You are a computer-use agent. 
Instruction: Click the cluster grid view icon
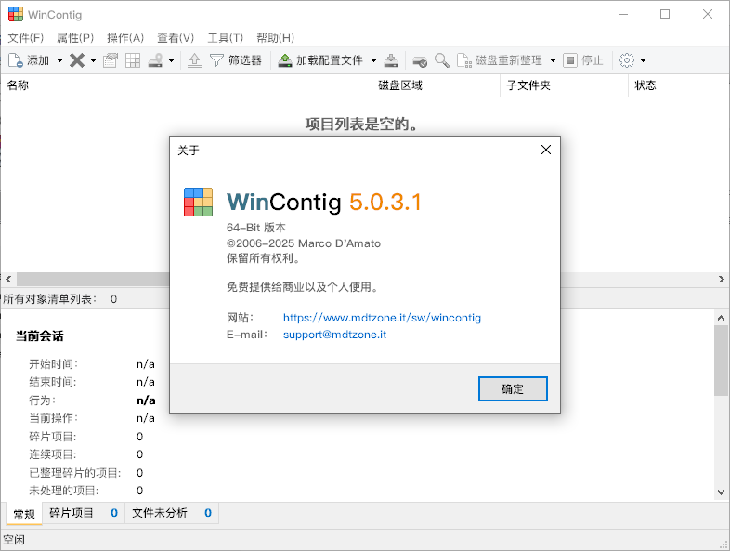click(133, 60)
